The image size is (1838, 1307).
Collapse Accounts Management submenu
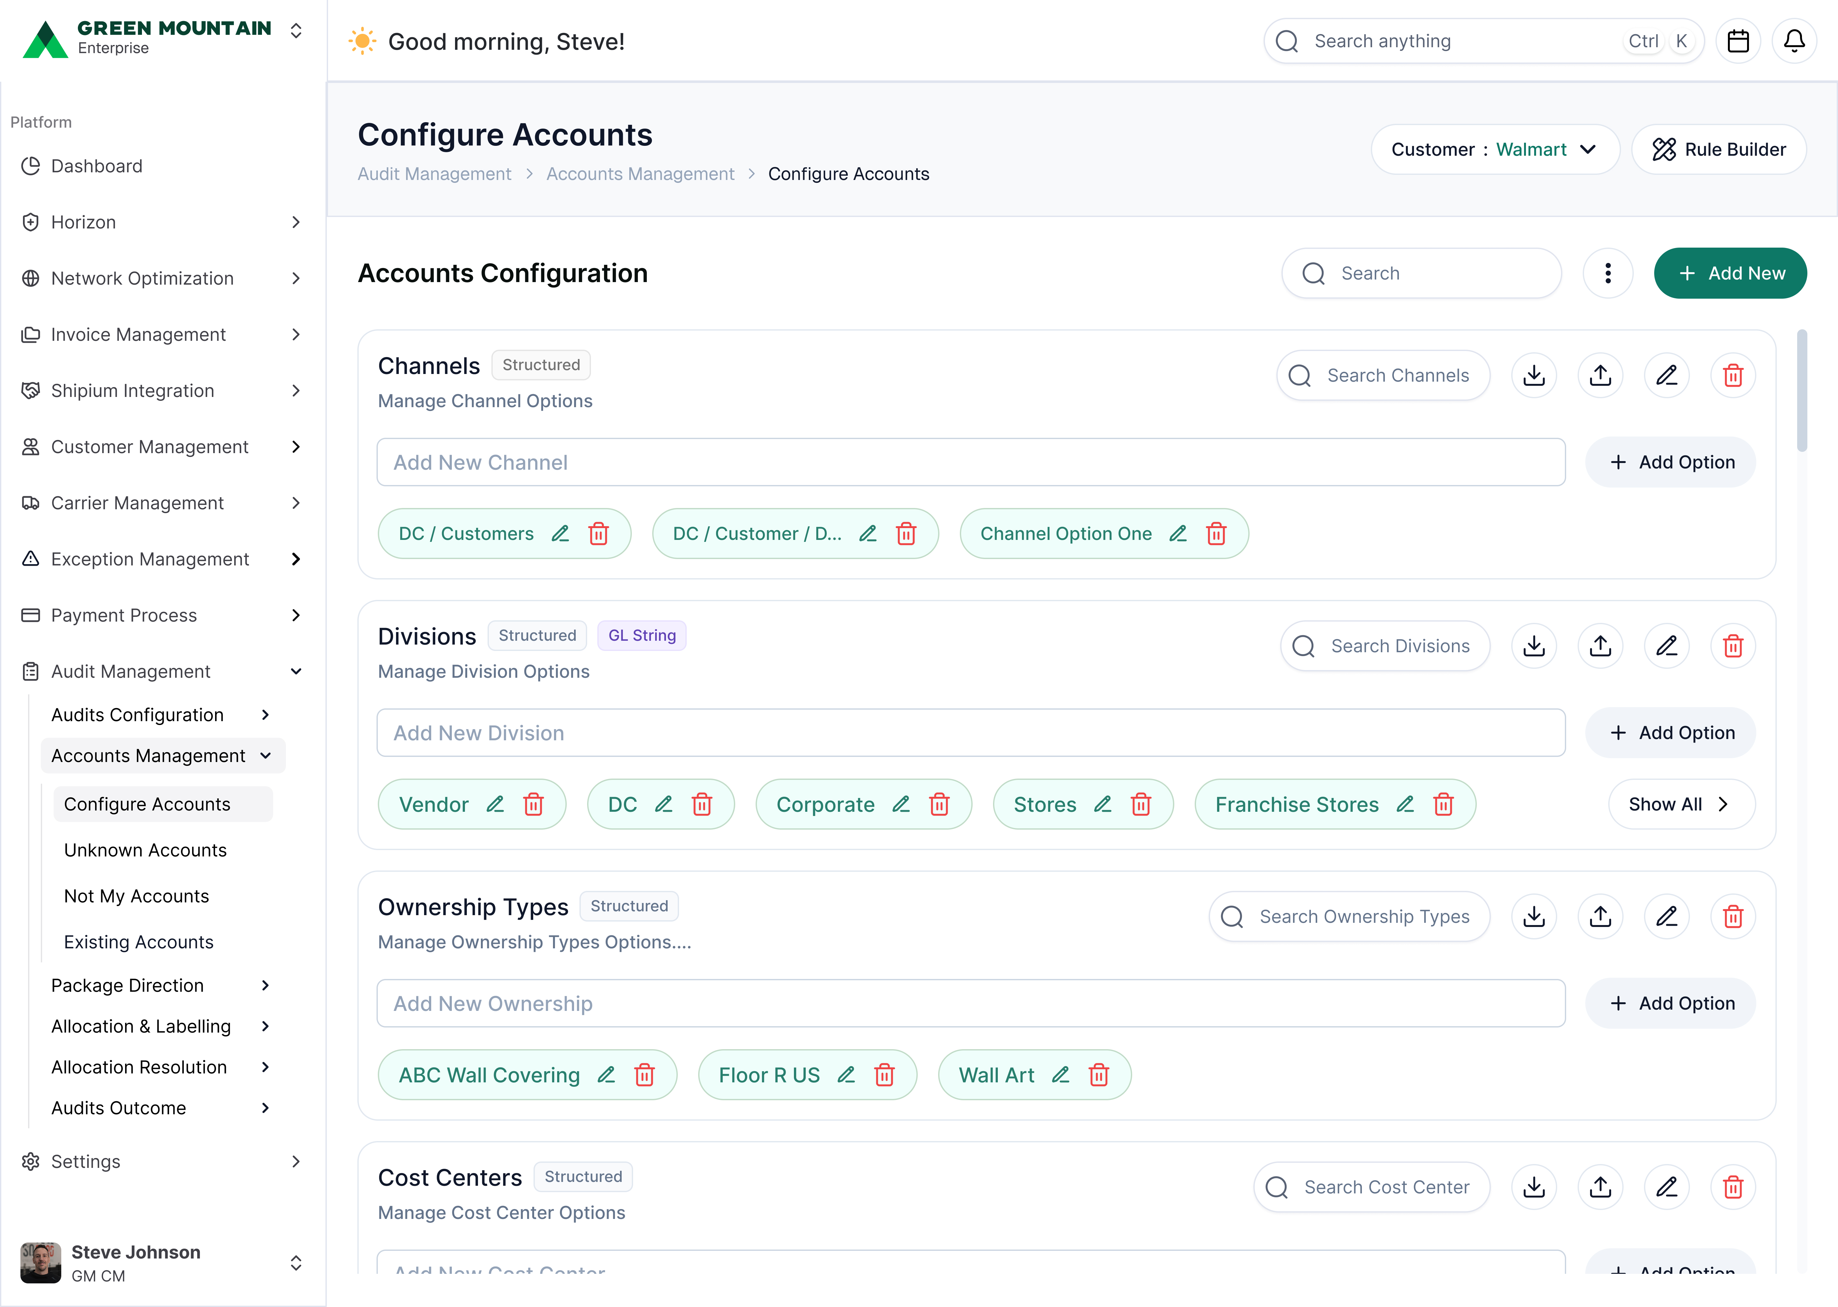[x=265, y=756]
